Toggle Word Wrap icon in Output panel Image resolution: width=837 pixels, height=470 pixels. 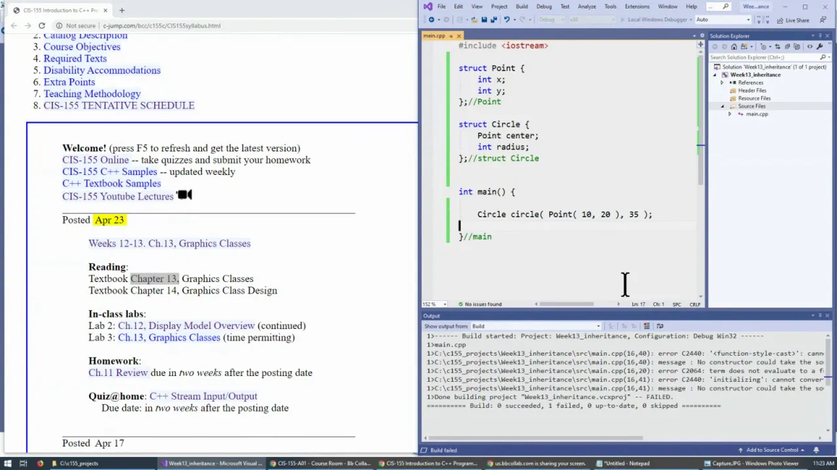pos(660,326)
